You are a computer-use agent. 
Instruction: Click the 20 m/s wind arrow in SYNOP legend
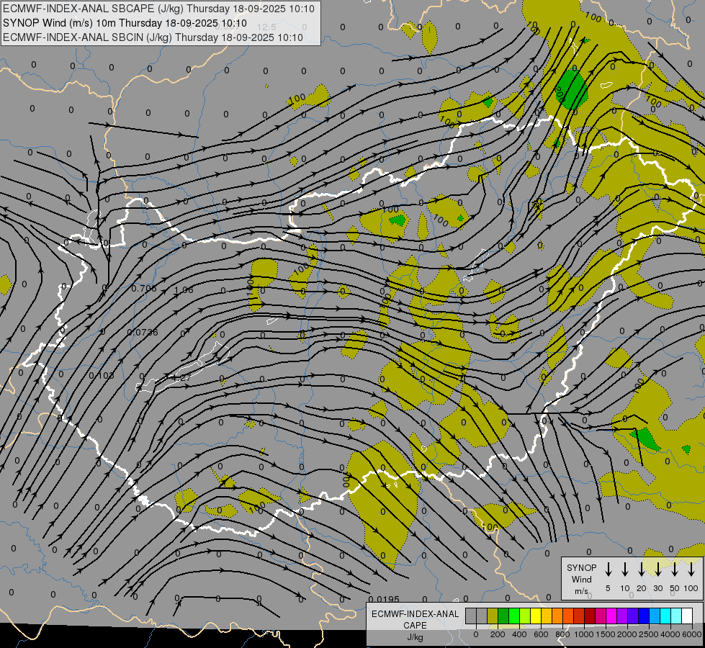(x=641, y=569)
